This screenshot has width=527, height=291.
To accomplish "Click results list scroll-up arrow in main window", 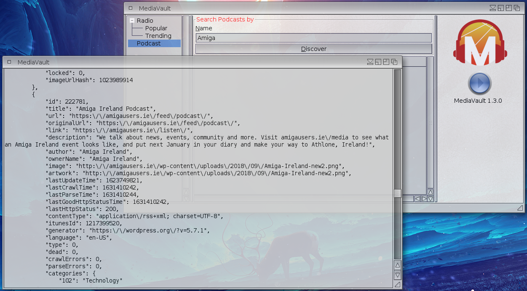I will tap(431, 192).
